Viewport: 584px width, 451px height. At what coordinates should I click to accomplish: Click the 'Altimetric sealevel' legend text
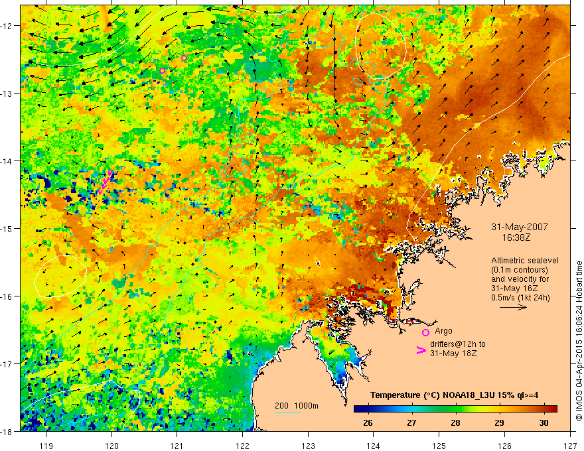point(525,261)
